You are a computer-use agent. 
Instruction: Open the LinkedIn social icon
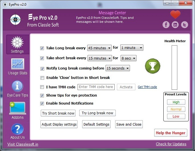175,25
